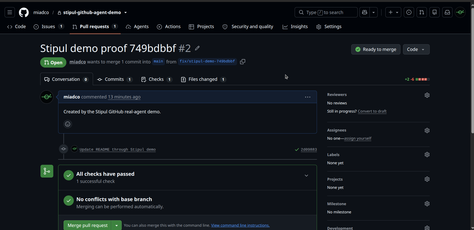Click the green merge branch icon
This screenshot has width=474, height=230.
(47, 171)
